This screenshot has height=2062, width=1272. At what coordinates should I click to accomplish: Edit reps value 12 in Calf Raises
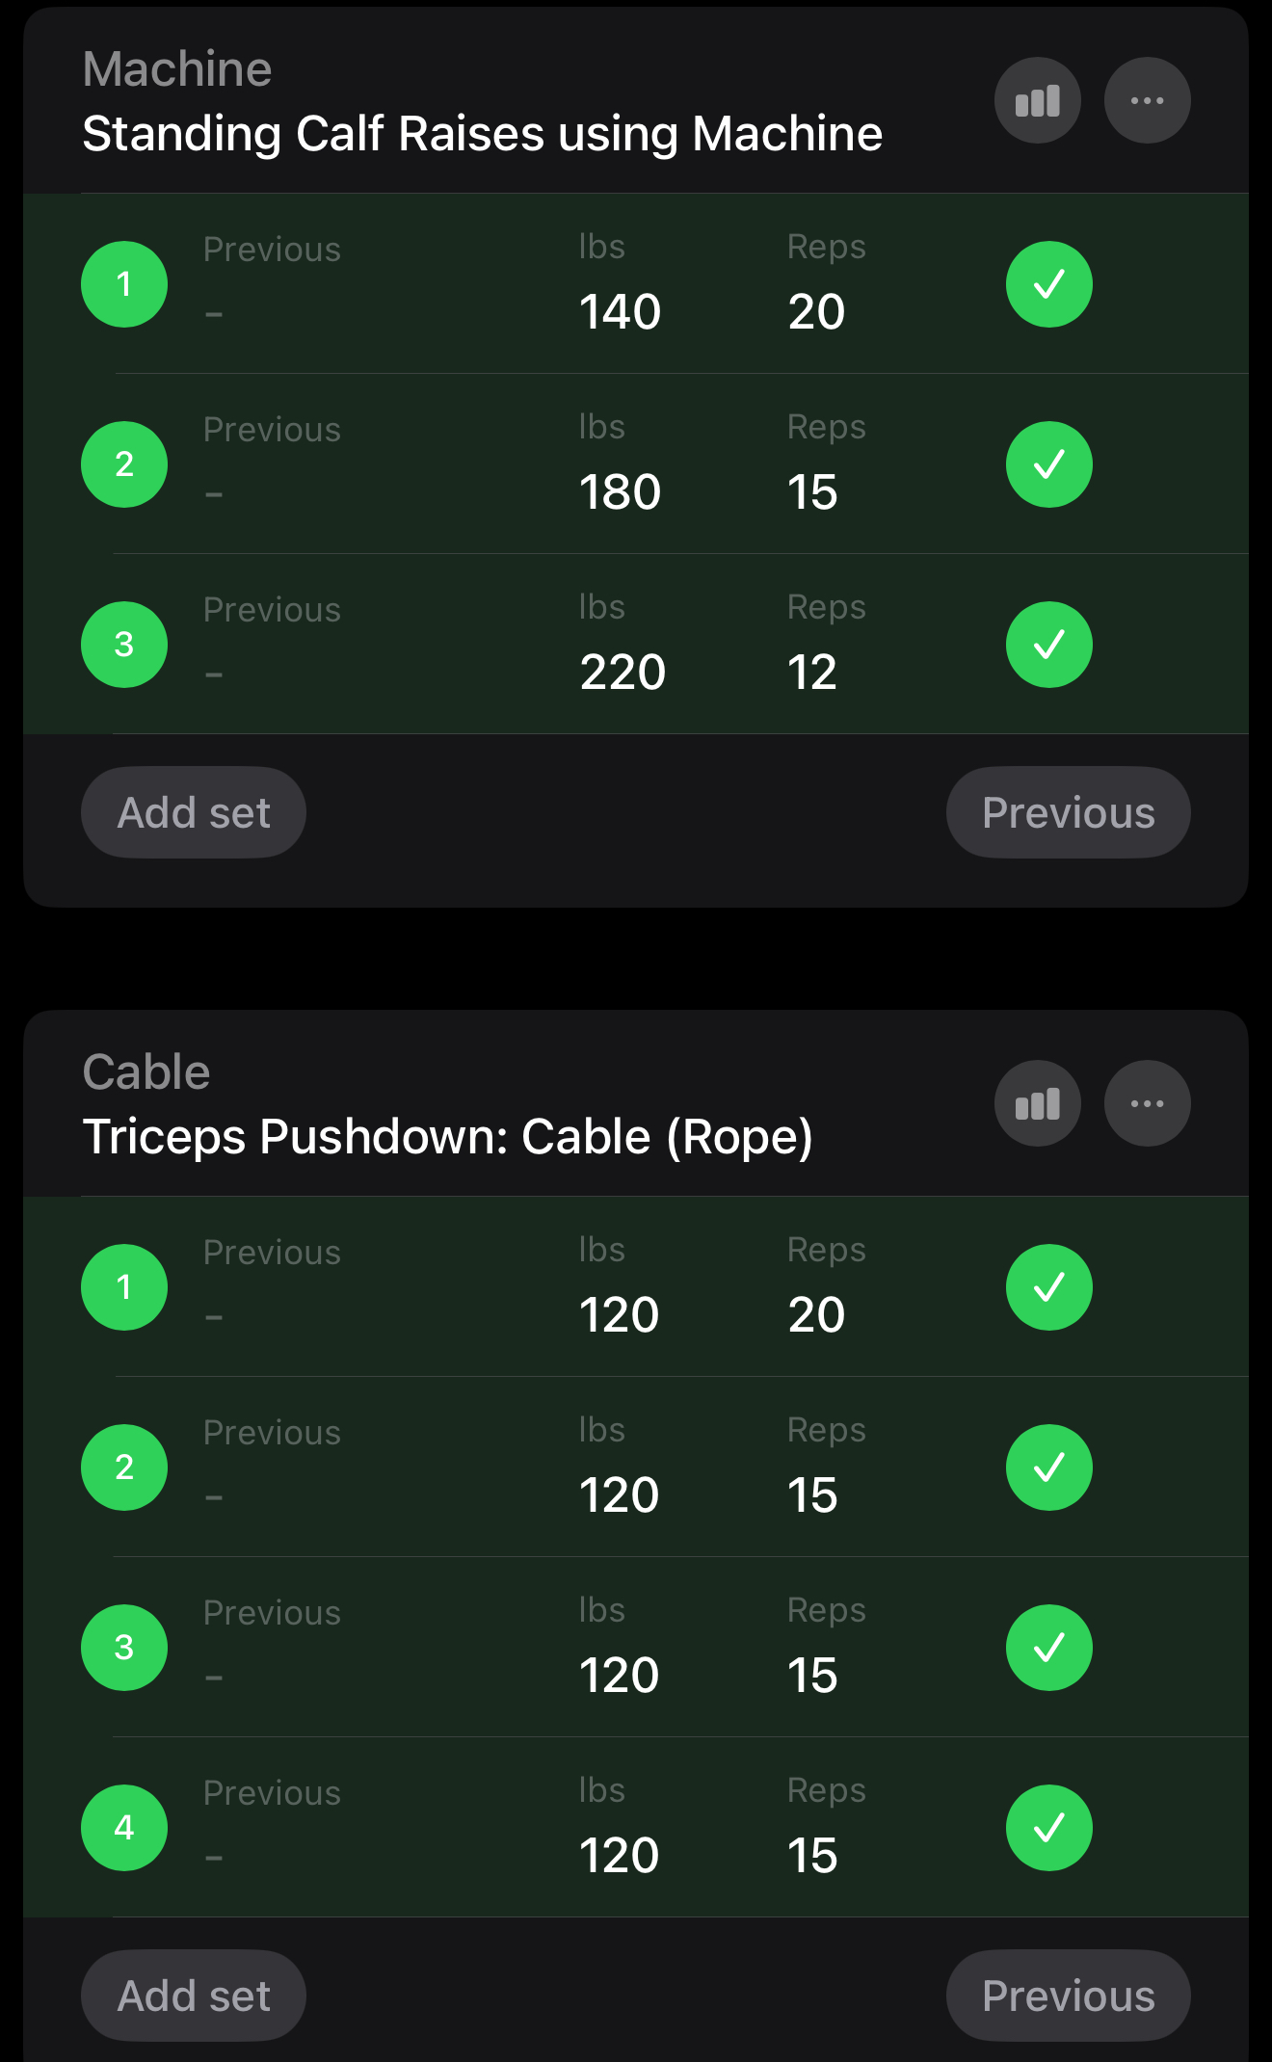point(812,672)
